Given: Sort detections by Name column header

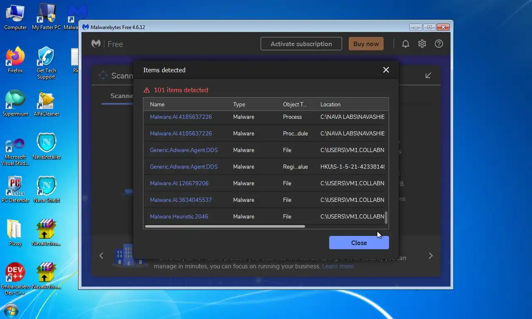Looking at the screenshot, I should [x=157, y=104].
